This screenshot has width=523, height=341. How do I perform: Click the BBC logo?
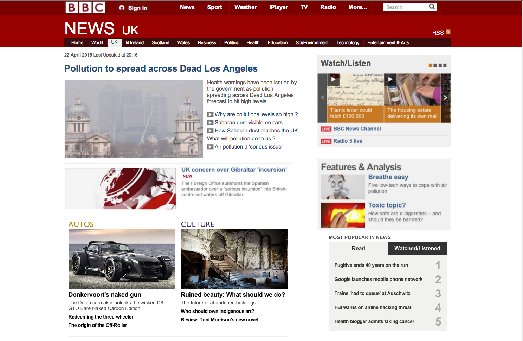[x=85, y=7]
